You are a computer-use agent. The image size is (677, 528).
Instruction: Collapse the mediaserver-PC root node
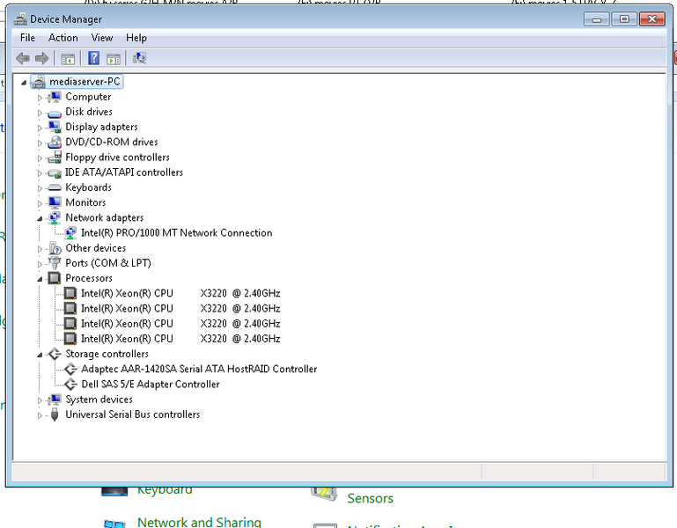[x=24, y=83]
